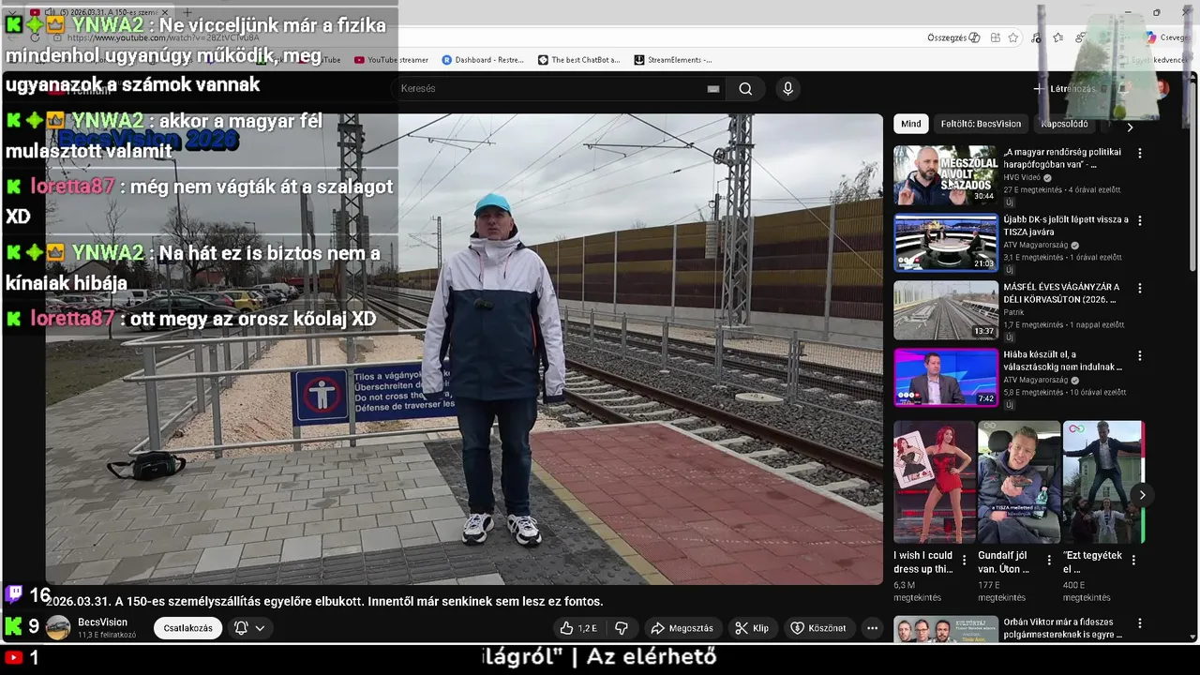This screenshot has width=1200, height=675.
Task: Select the Feltöltő: BecsVision filter chip
Action: (981, 124)
